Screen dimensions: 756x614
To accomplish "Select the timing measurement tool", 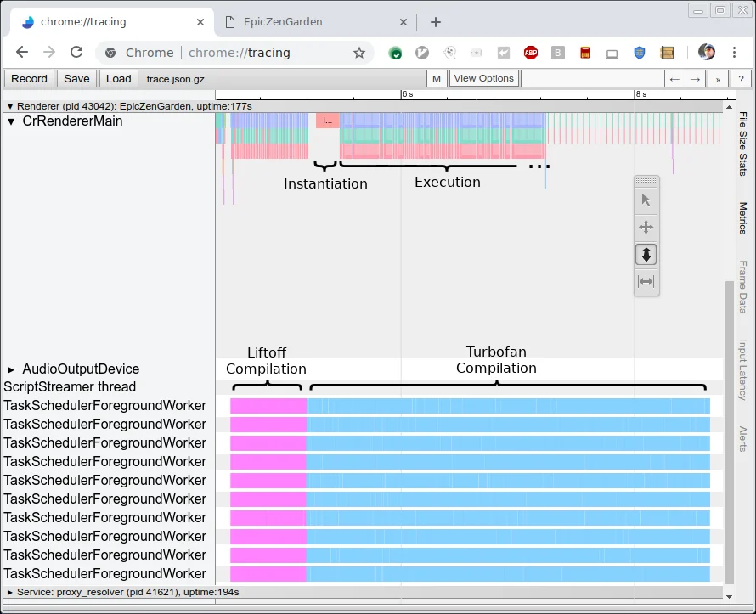I will point(646,281).
